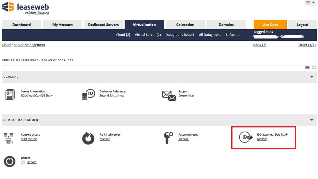
Task: Click the Create ticket link
Action: tap(186, 96)
